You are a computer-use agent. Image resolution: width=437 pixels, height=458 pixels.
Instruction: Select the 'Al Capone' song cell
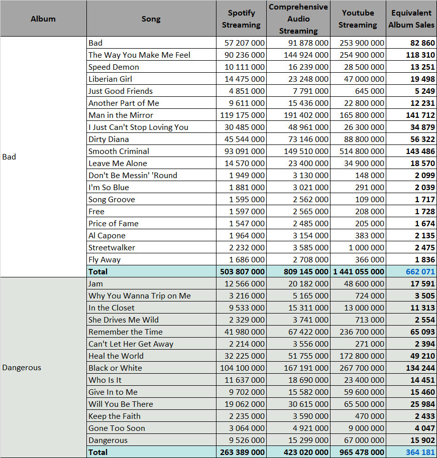(x=151, y=235)
